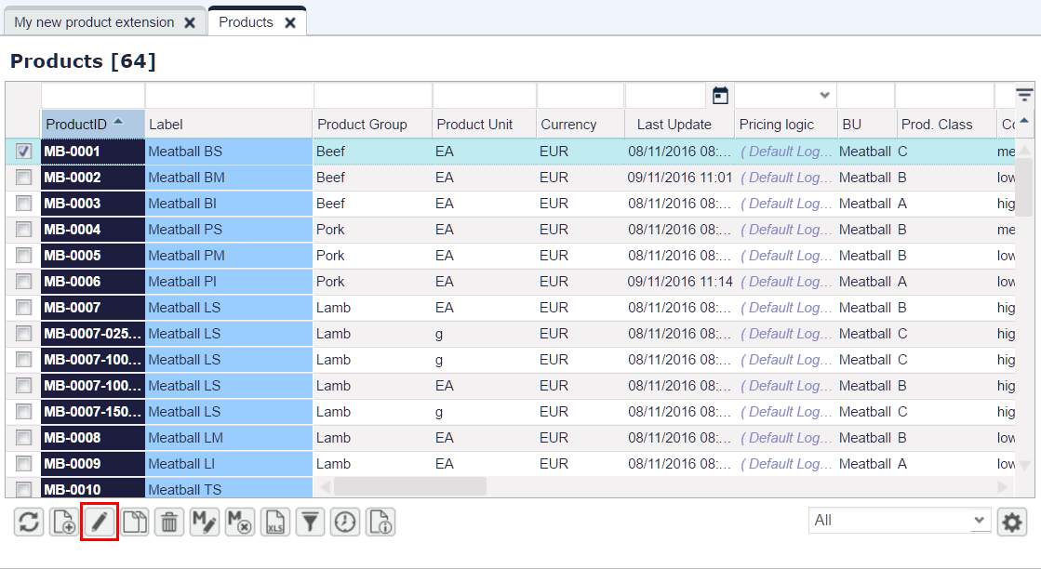Click the Label filter input field
Screen dimensions: 1041x569
click(229, 96)
